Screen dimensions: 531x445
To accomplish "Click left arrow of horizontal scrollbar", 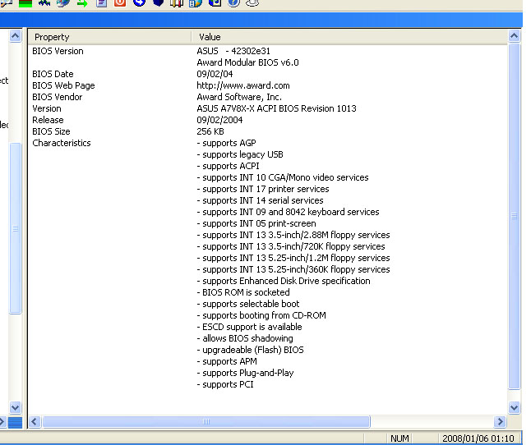I will click(35, 421).
